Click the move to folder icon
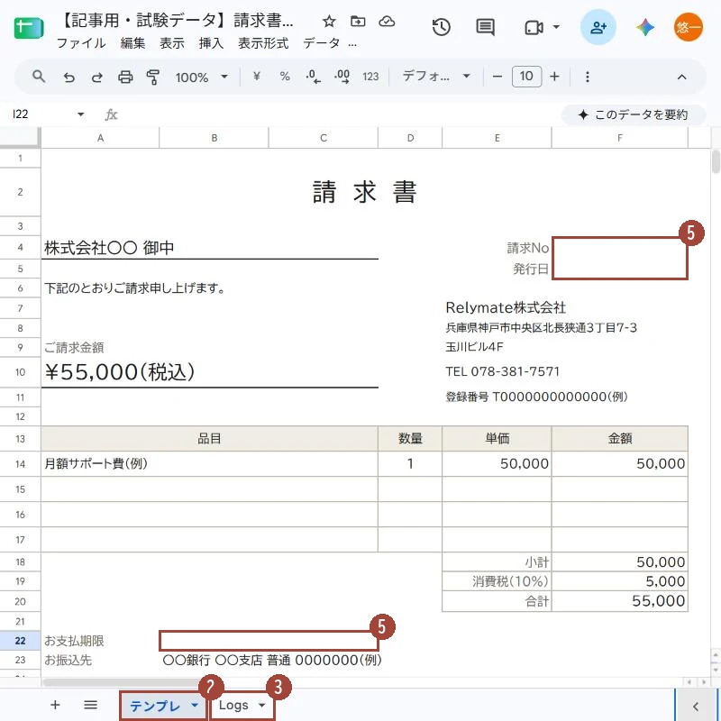The height and width of the screenshot is (721, 721). (x=358, y=21)
